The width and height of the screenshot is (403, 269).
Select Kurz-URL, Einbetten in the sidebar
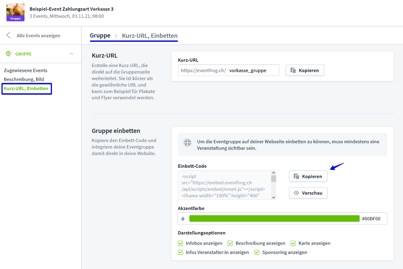pyautogui.click(x=26, y=88)
